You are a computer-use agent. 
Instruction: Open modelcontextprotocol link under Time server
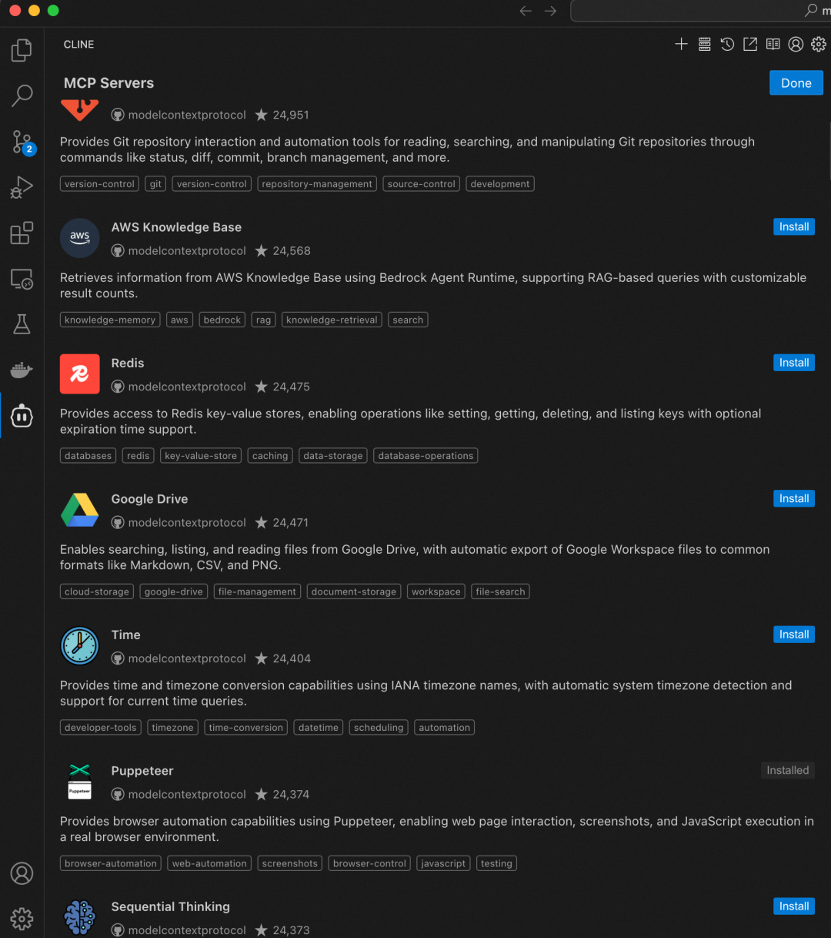click(x=187, y=658)
